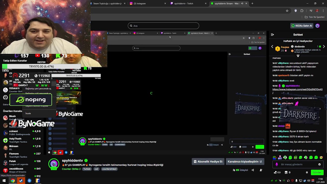Open Tüm Yer İşaretleri bookmarks folder
327x184 pixels.
[315, 17]
